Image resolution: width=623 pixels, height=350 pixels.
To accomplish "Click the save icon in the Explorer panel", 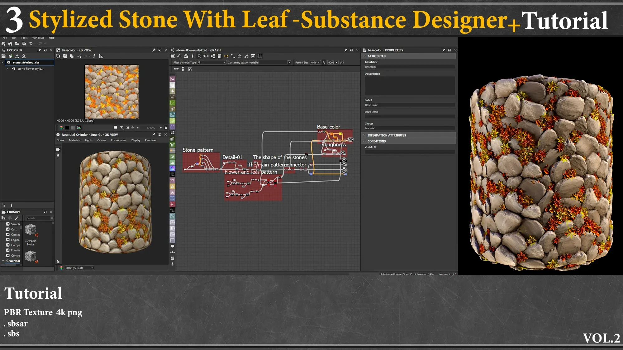I will pos(3,56).
